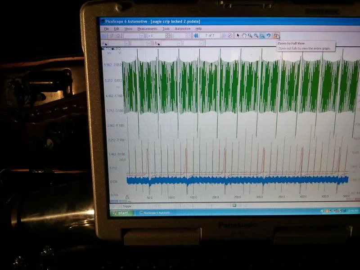Open the Automotive menu
The height and width of the screenshot is (270, 360).
pyautogui.click(x=182, y=28)
